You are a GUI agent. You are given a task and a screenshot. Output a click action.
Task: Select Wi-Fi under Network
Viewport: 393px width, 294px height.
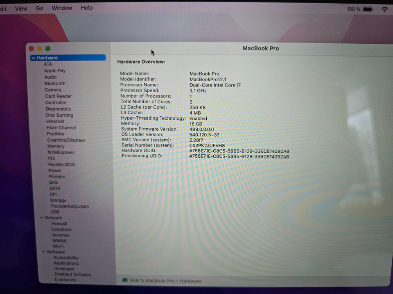click(x=58, y=246)
